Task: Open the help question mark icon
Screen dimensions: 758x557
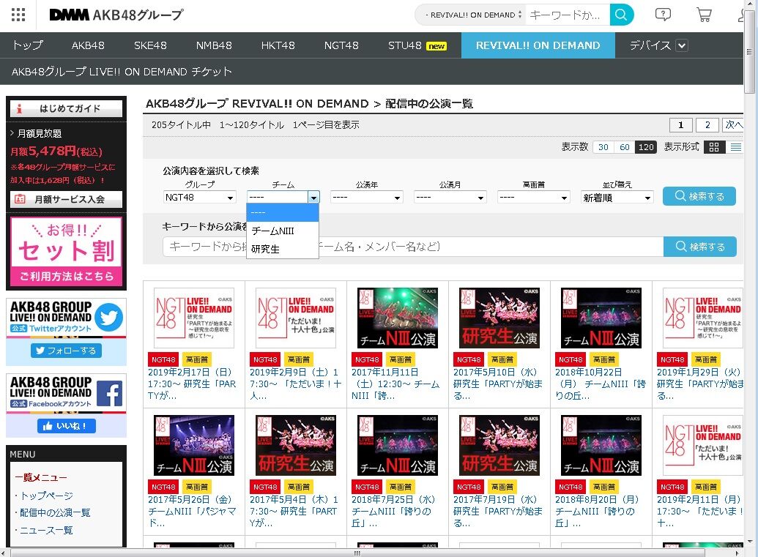Action: [663, 15]
